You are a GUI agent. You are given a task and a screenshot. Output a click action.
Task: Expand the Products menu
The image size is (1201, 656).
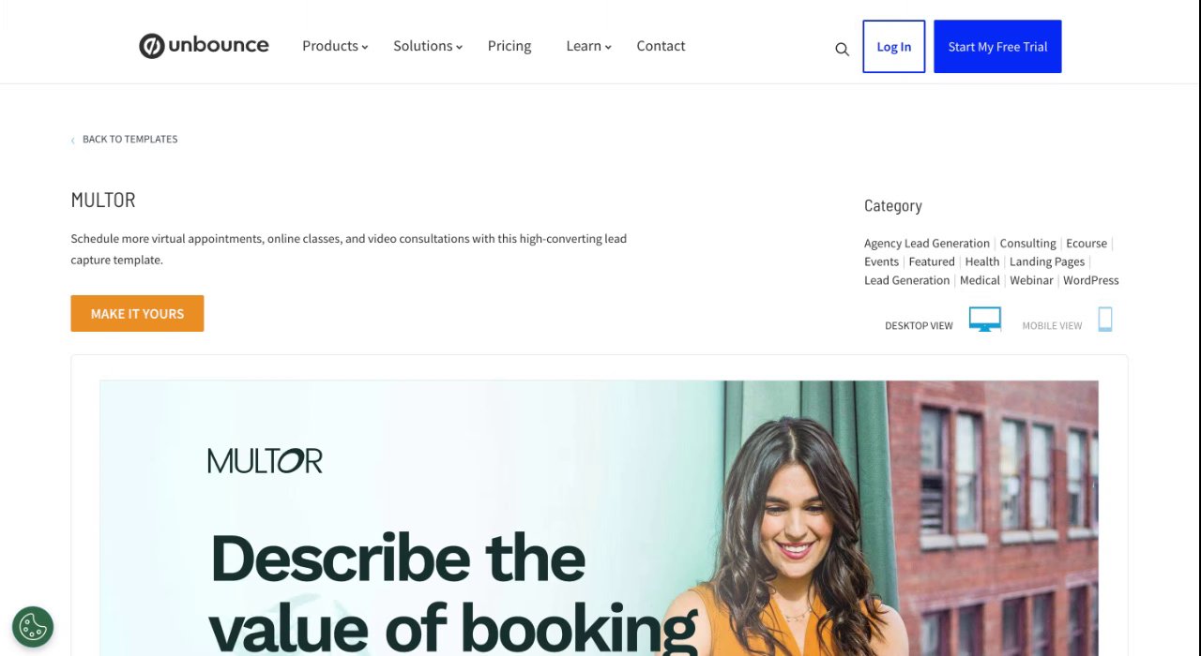pyautogui.click(x=335, y=46)
